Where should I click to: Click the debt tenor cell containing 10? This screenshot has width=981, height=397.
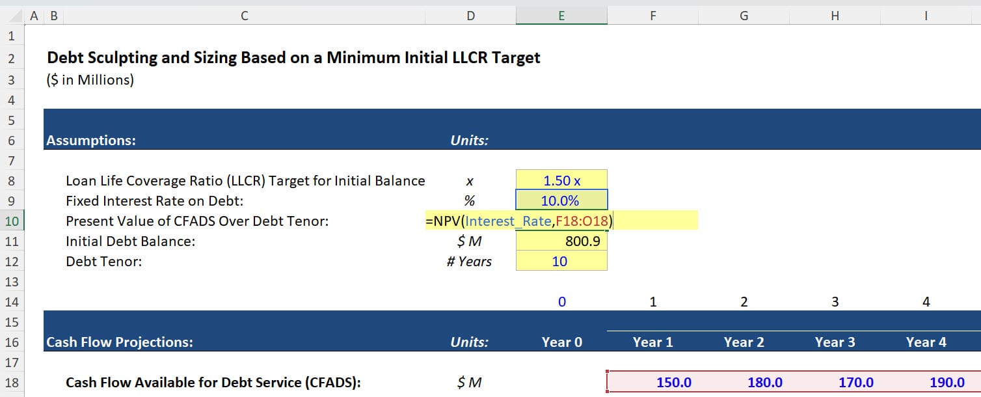pyautogui.click(x=561, y=261)
